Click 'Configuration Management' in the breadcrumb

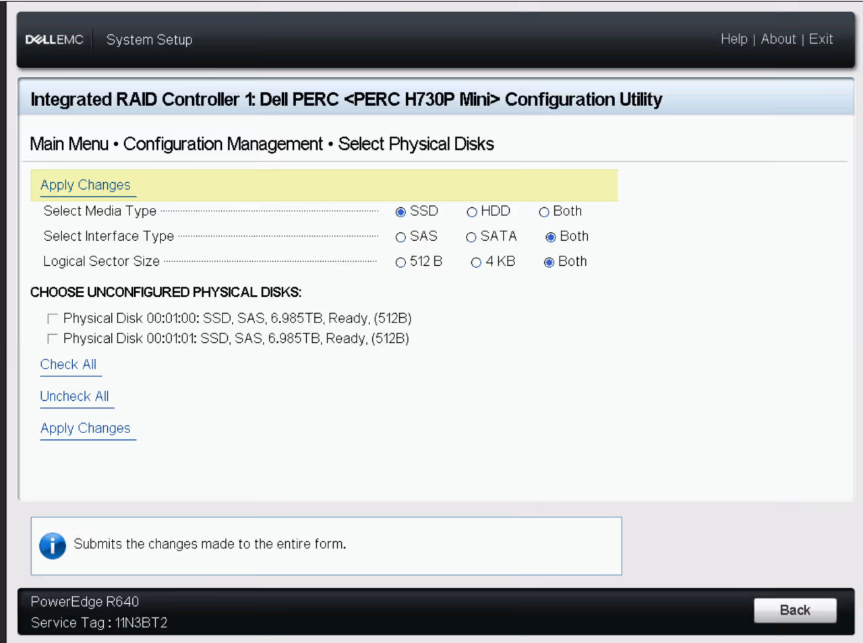[223, 144]
